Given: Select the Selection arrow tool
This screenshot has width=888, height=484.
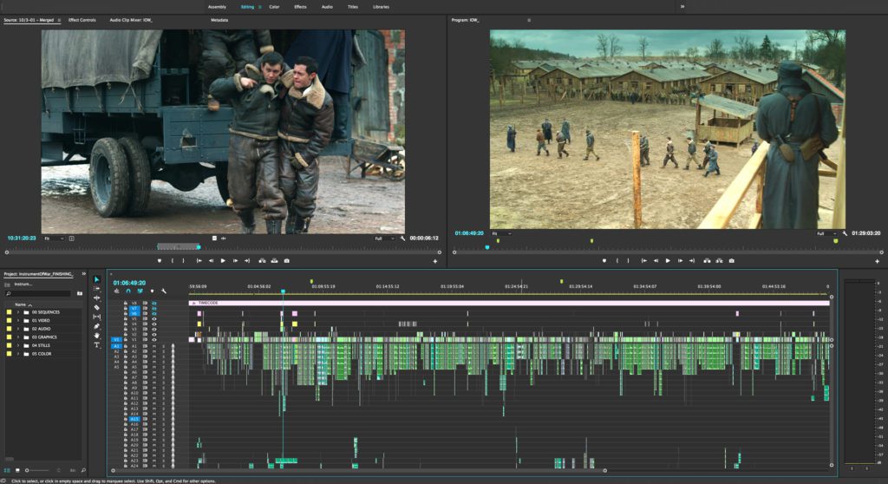Looking at the screenshot, I should 97,279.
